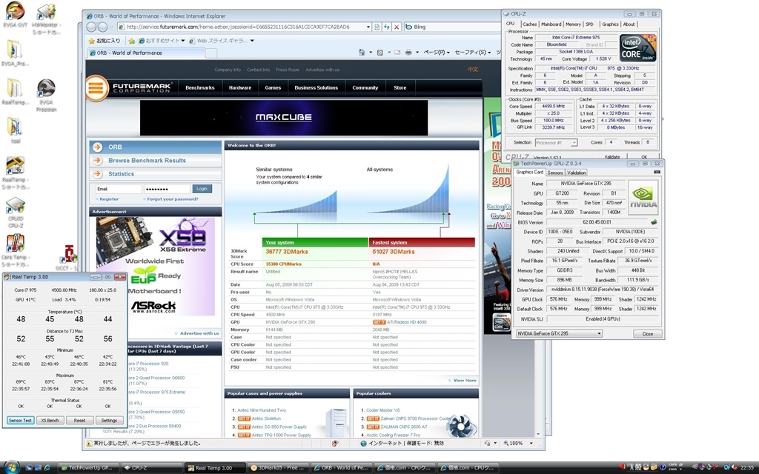Image resolution: width=759 pixels, height=474 pixels.
Task: Open the ページ(P) menu dropdown
Action: (437, 53)
